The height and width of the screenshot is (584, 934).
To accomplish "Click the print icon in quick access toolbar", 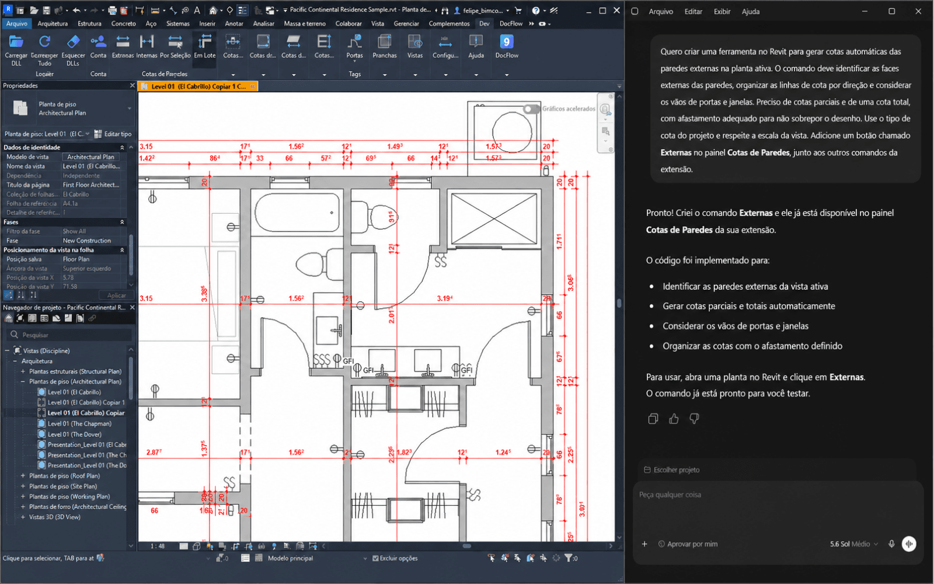I will [x=112, y=11].
